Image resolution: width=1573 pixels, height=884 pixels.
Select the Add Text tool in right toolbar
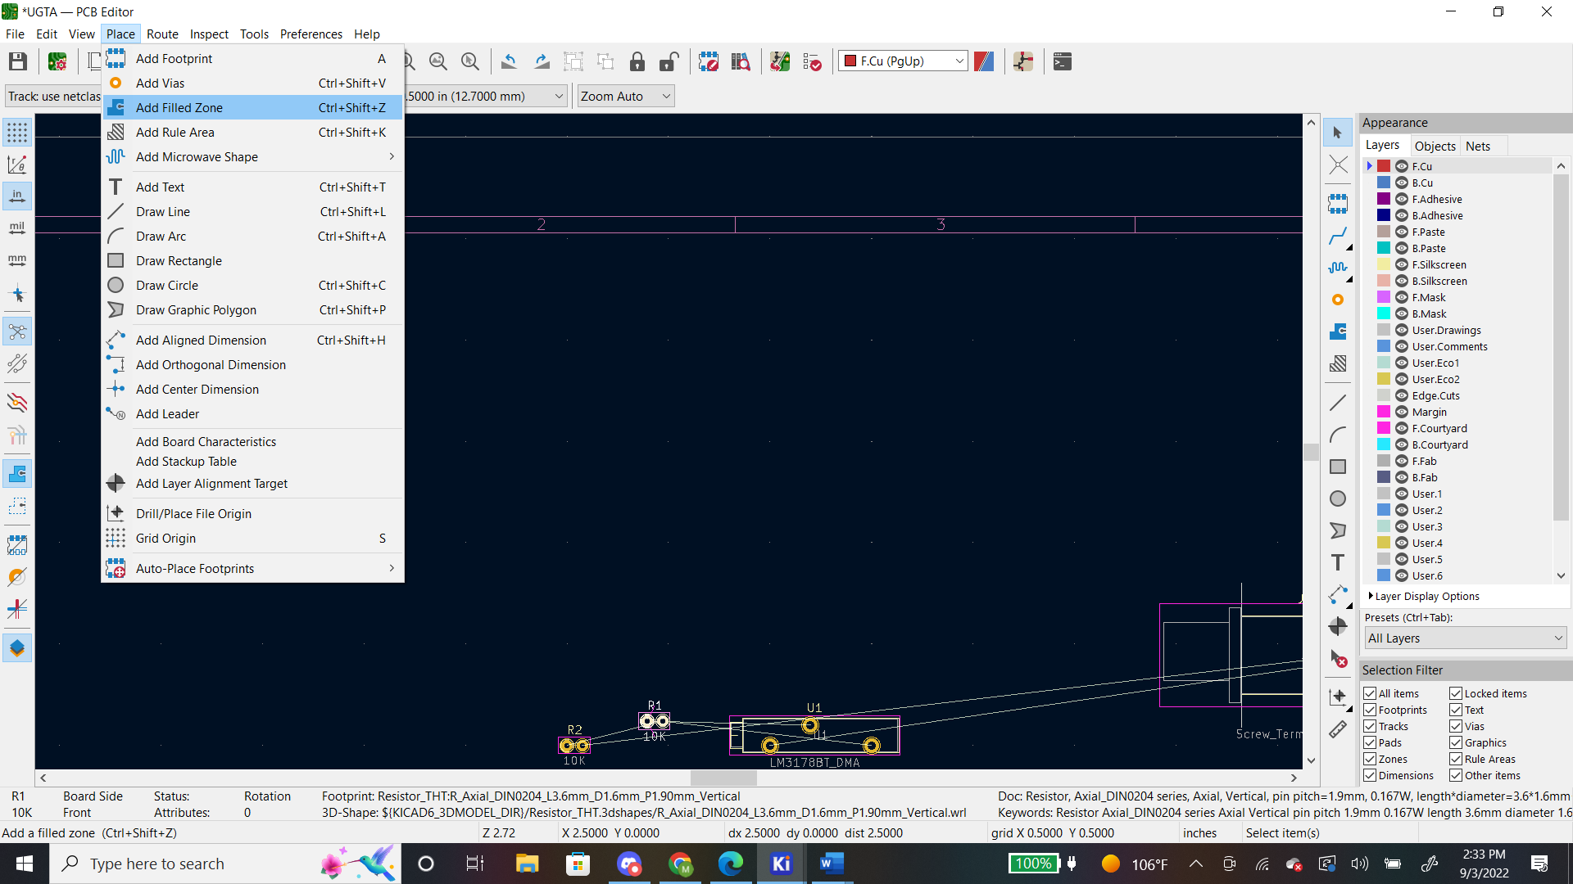tap(1338, 562)
